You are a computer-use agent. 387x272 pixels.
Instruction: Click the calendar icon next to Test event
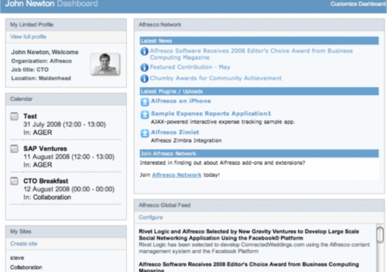tap(14, 116)
